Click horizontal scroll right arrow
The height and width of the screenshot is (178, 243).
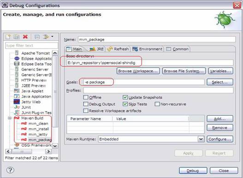[x=48, y=151]
